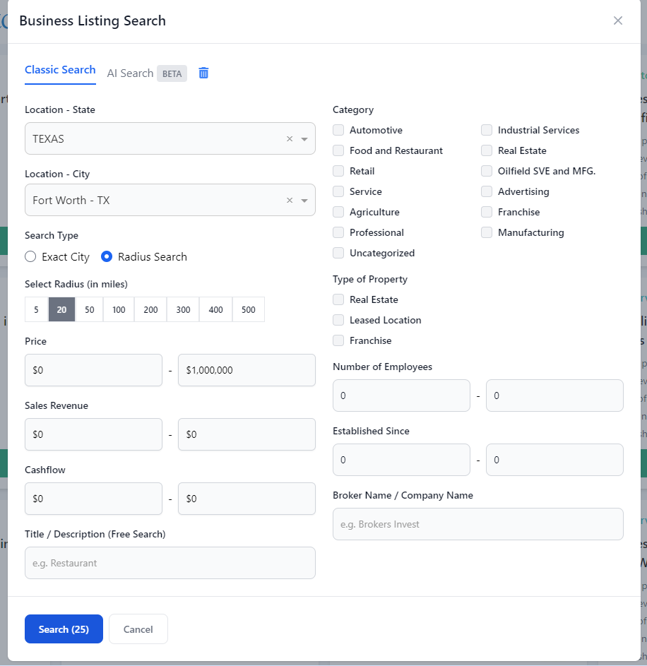This screenshot has width=647, height=666.
Task: Switch to the AI Search tab
Action: (x=130, y=73)
